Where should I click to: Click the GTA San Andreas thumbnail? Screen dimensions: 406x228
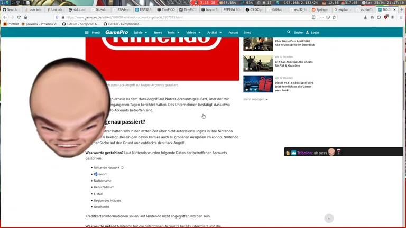258,63
